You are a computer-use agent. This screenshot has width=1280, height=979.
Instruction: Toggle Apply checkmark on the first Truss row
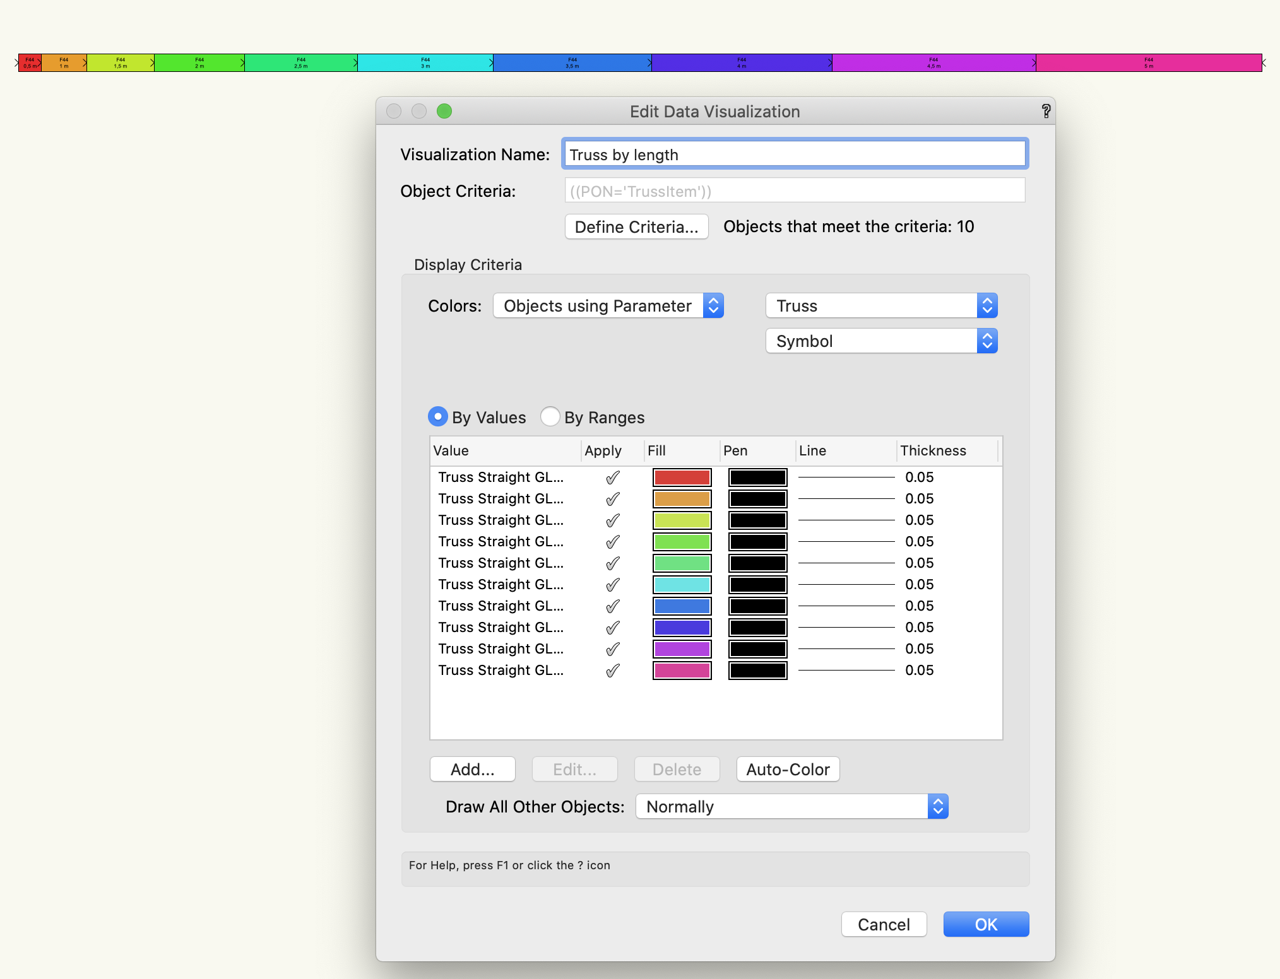tap(612, 478)
